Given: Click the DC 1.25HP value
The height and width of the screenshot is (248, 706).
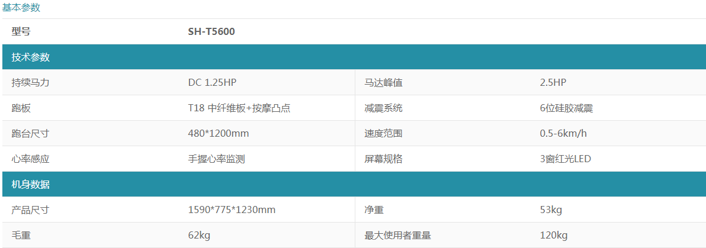Looking at the screenshot, I should coord(212,83).
